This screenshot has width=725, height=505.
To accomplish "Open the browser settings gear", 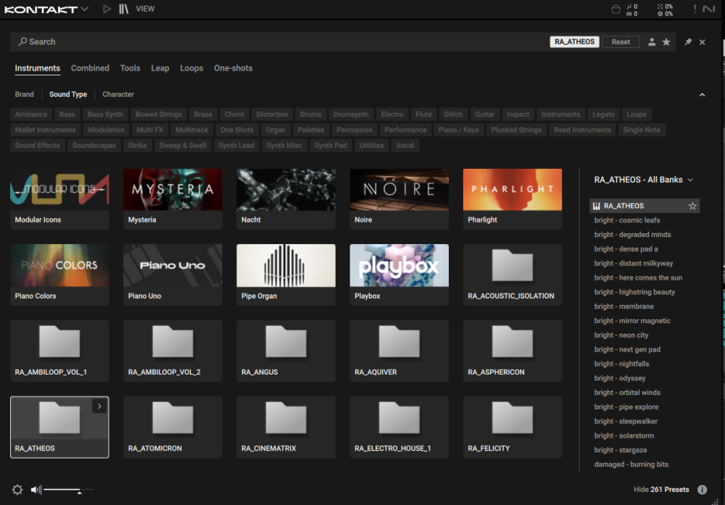I will point(17,490).
